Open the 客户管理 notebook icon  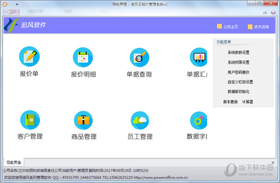click(x=30, y=120)
